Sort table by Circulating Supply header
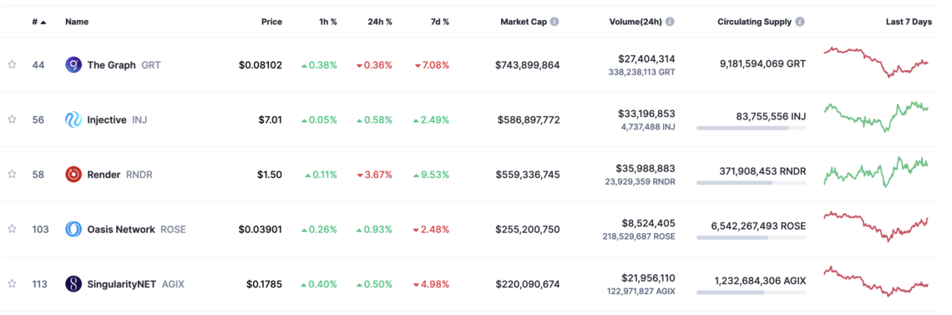 [755, 22]
